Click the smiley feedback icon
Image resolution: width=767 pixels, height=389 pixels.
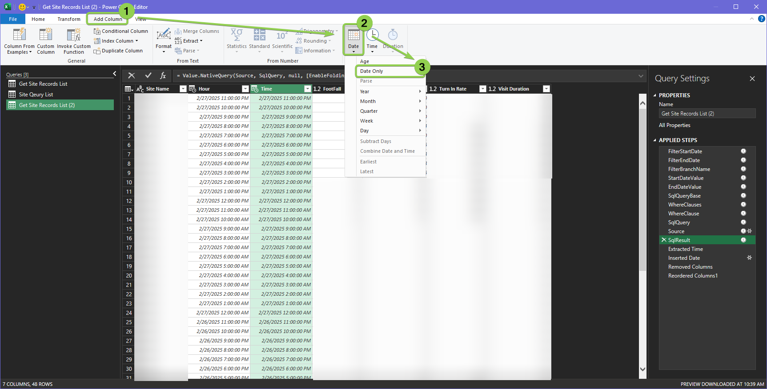pos(22,7)
